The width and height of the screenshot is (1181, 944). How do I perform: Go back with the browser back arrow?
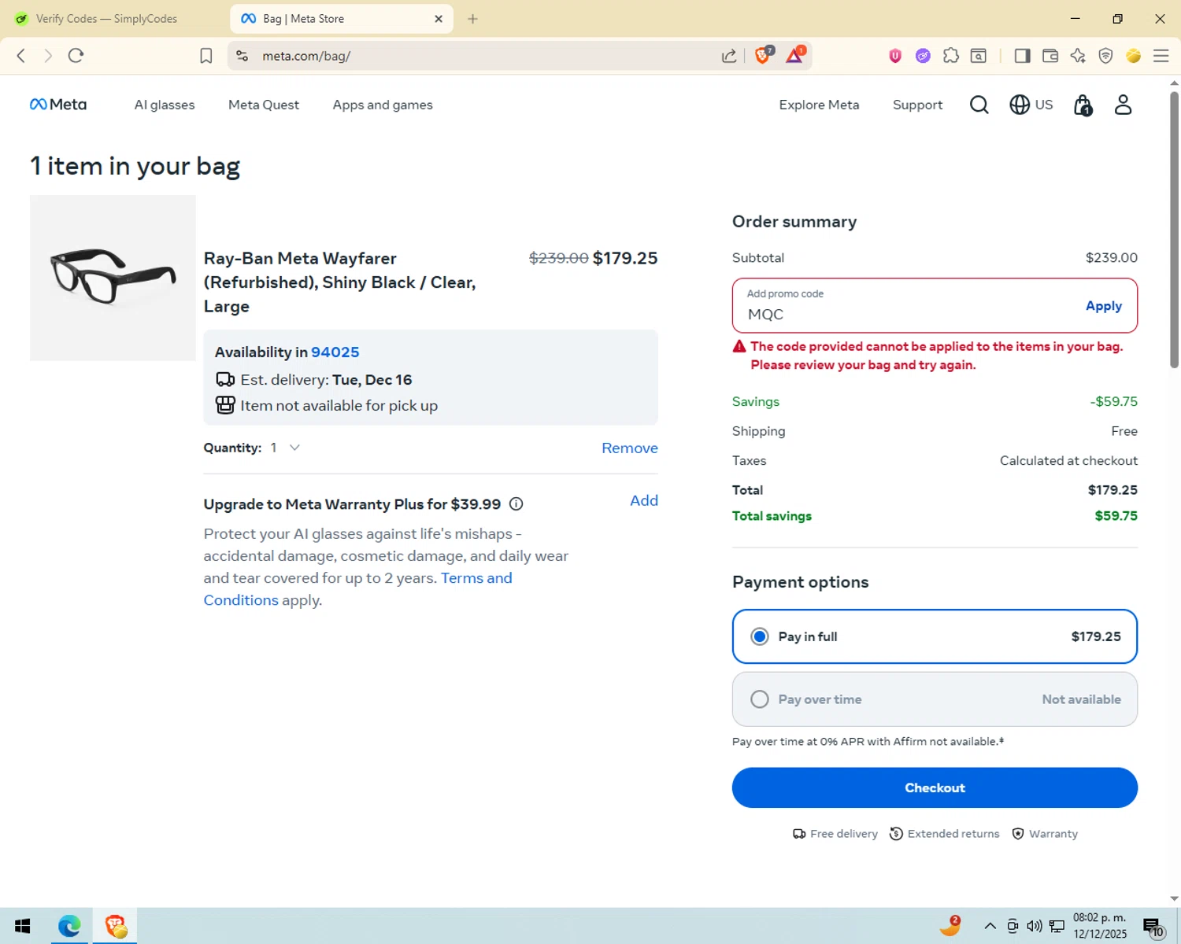21,56
